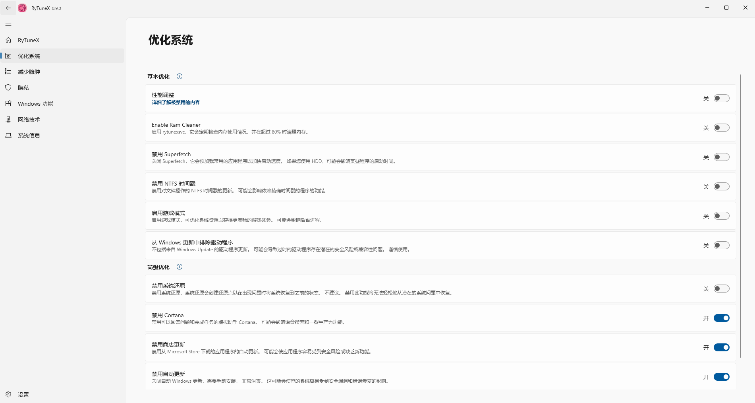Enable the Ram Cleaner toggle
755x403 pixels.
click(x=721, y=128)
